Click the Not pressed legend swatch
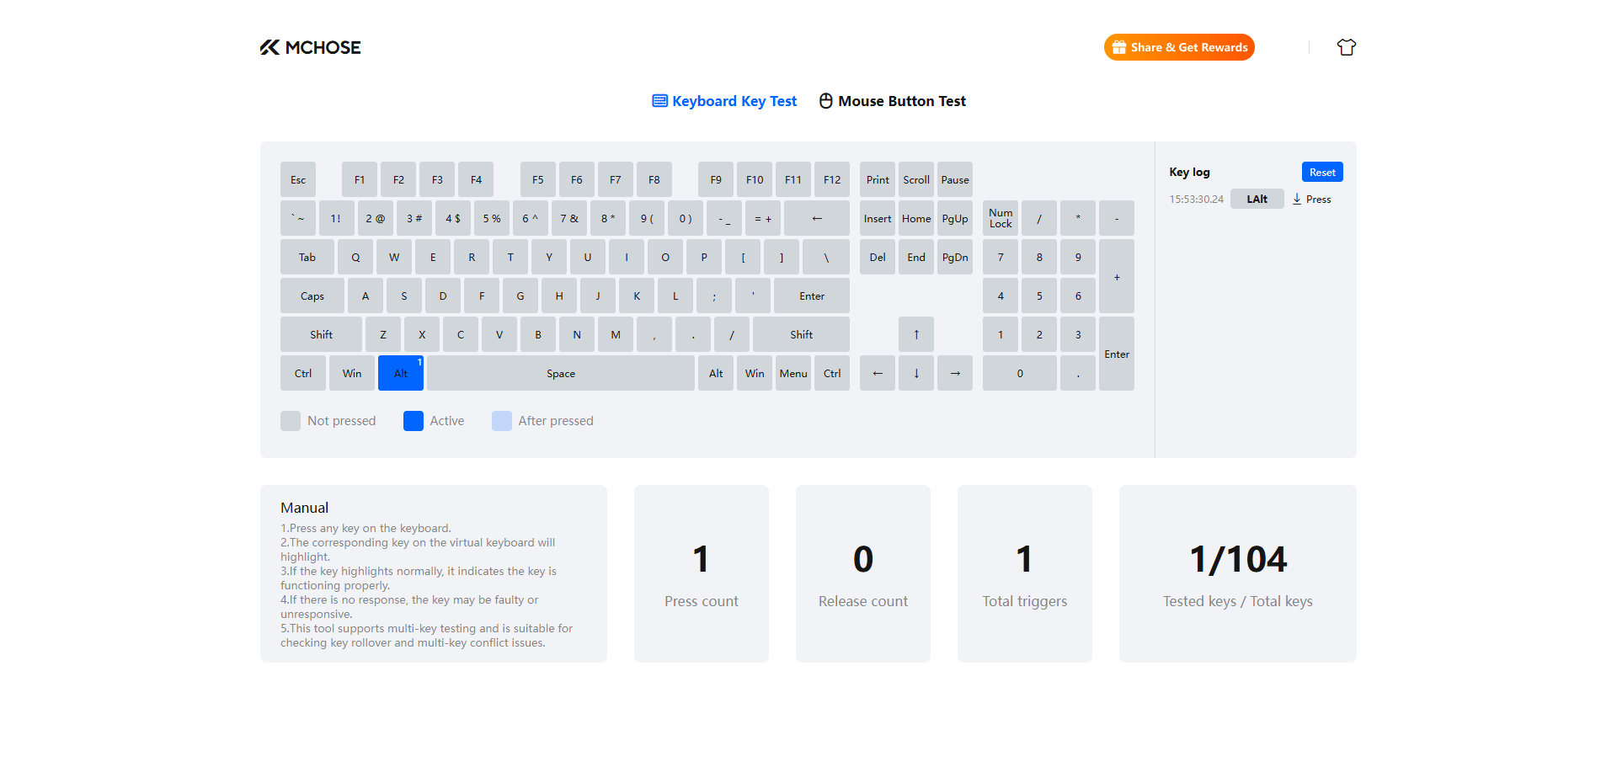This screenshot has height=767, width=1617. (291, 421)
